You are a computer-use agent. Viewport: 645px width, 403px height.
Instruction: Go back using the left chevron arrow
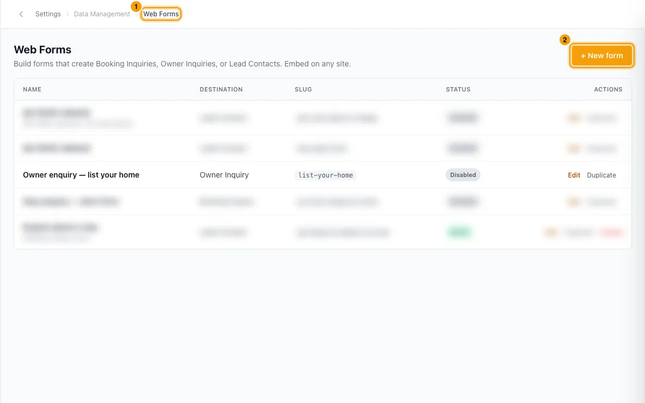[21, 14]
